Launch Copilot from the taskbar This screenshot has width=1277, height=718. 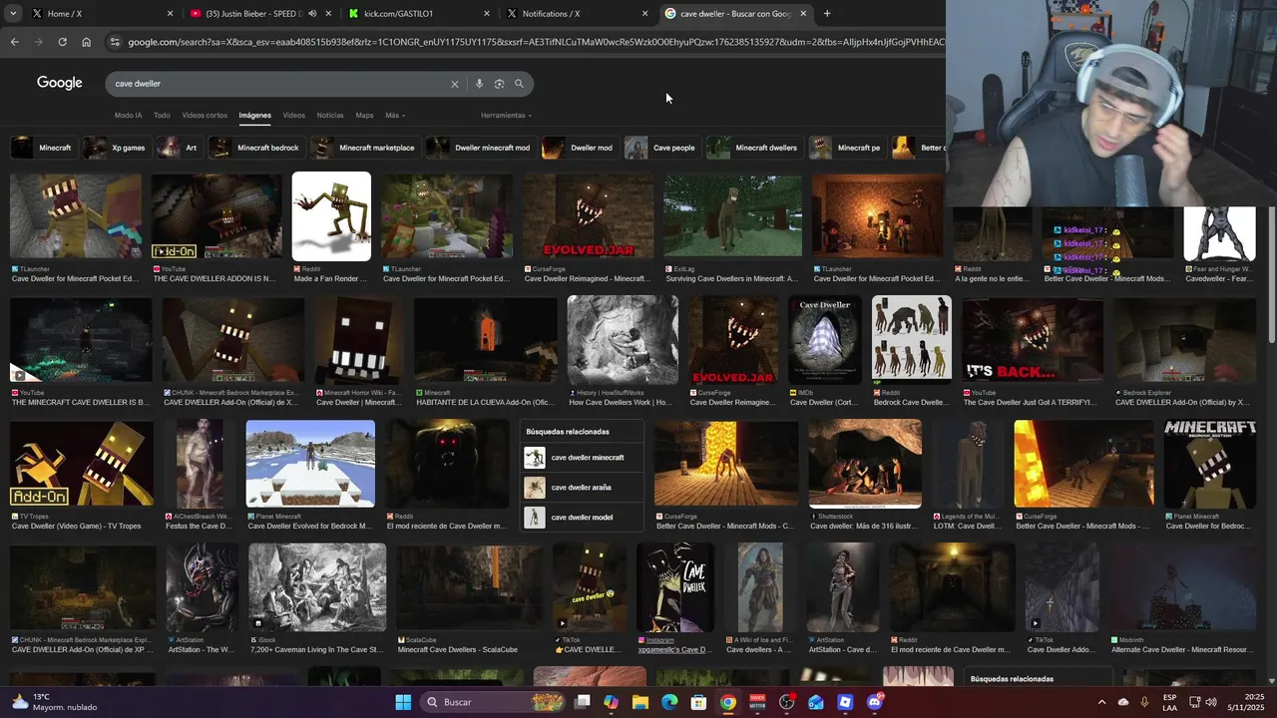pos(611,702)
